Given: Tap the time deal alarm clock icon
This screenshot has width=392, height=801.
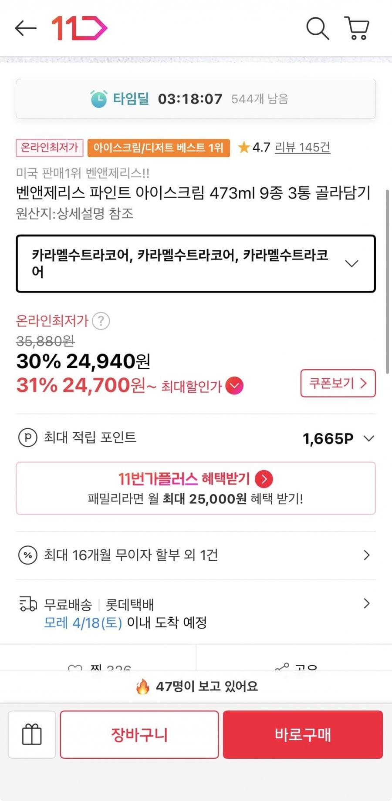Looking at the screenshot, I should point(98,99).
